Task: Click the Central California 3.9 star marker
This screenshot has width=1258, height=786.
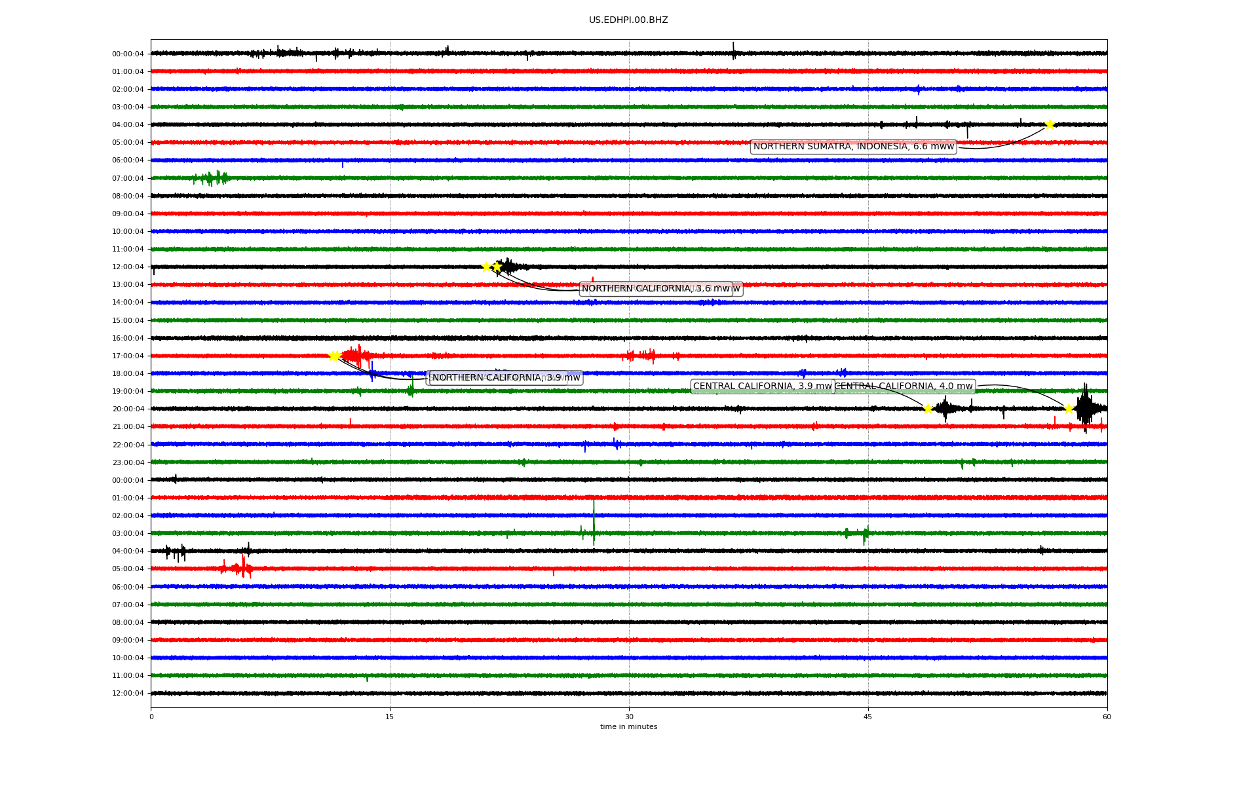Action: tap(928, 409)
